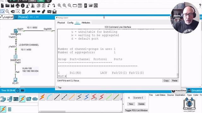Image resolution: width=202 pixels, height=113 pixels.
Task: Select Multiuser Connection cloud category
Action: (35, 99)
